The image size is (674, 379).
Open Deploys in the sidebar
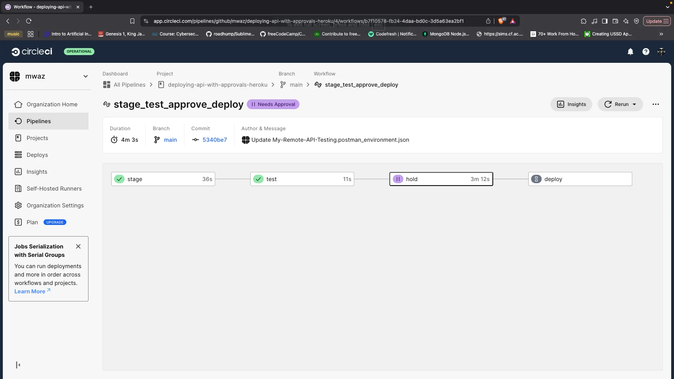tap(48, 155)
